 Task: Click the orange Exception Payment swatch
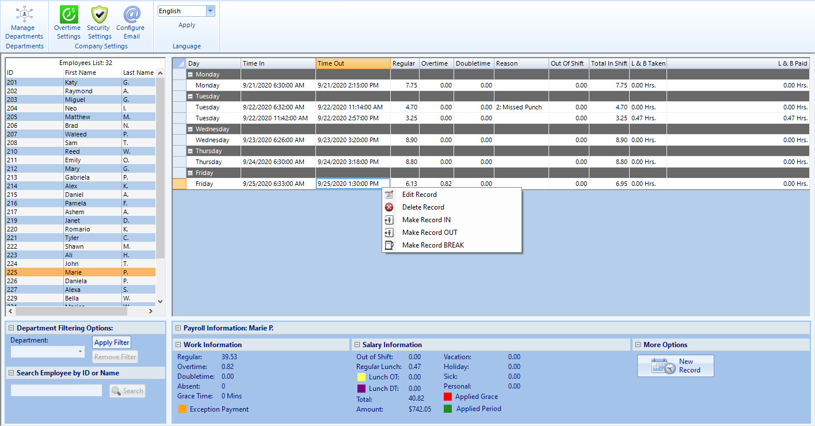[182, 409]
